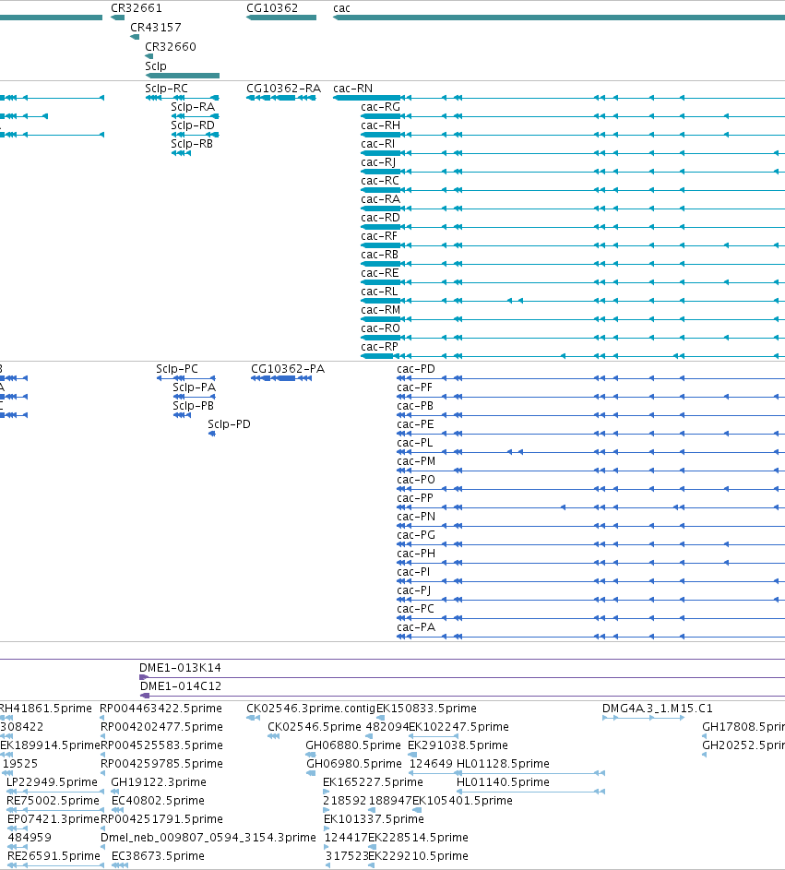
Task: Select EST RP004463422.5prime label
Action: click(x=161, y=709)
